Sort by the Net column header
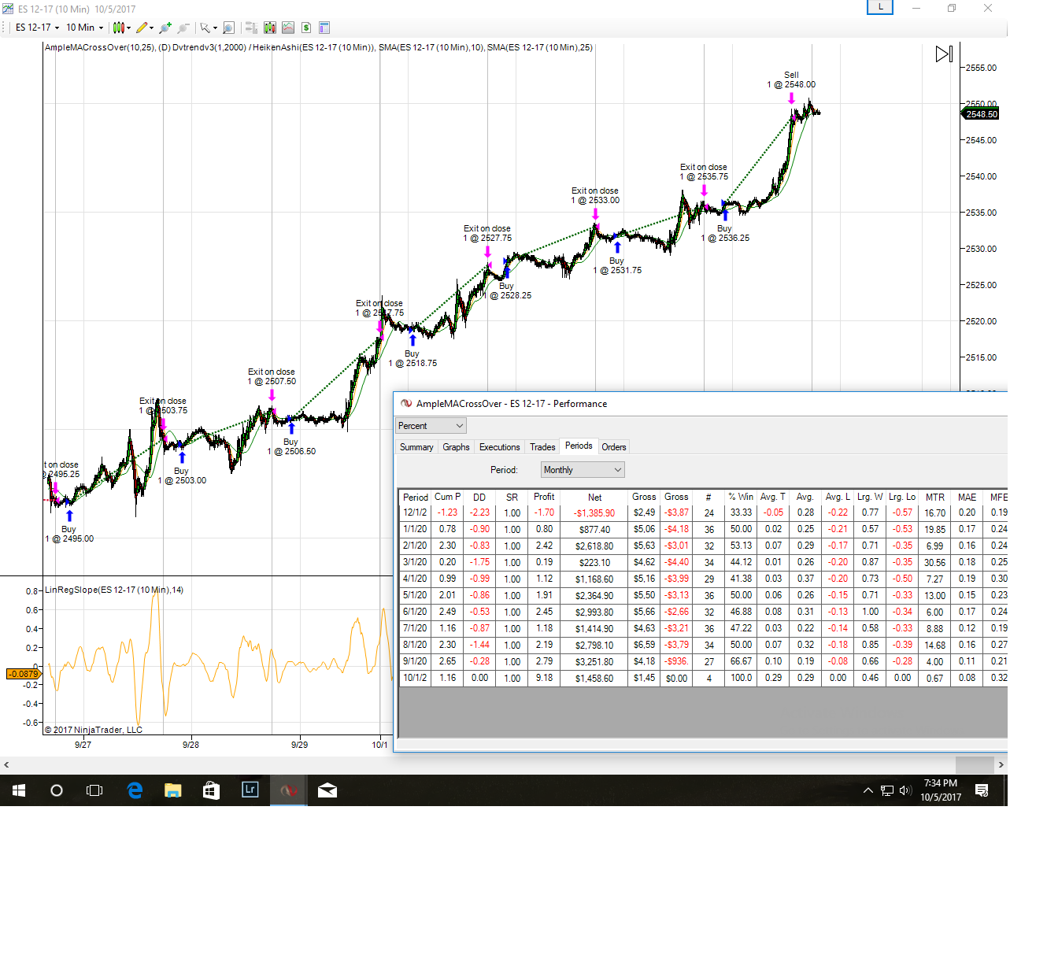Screen dimensions: 1047x962 [594, 498]
